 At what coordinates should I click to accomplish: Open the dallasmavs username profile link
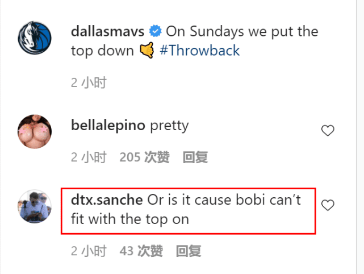click(x=107, y=31)
